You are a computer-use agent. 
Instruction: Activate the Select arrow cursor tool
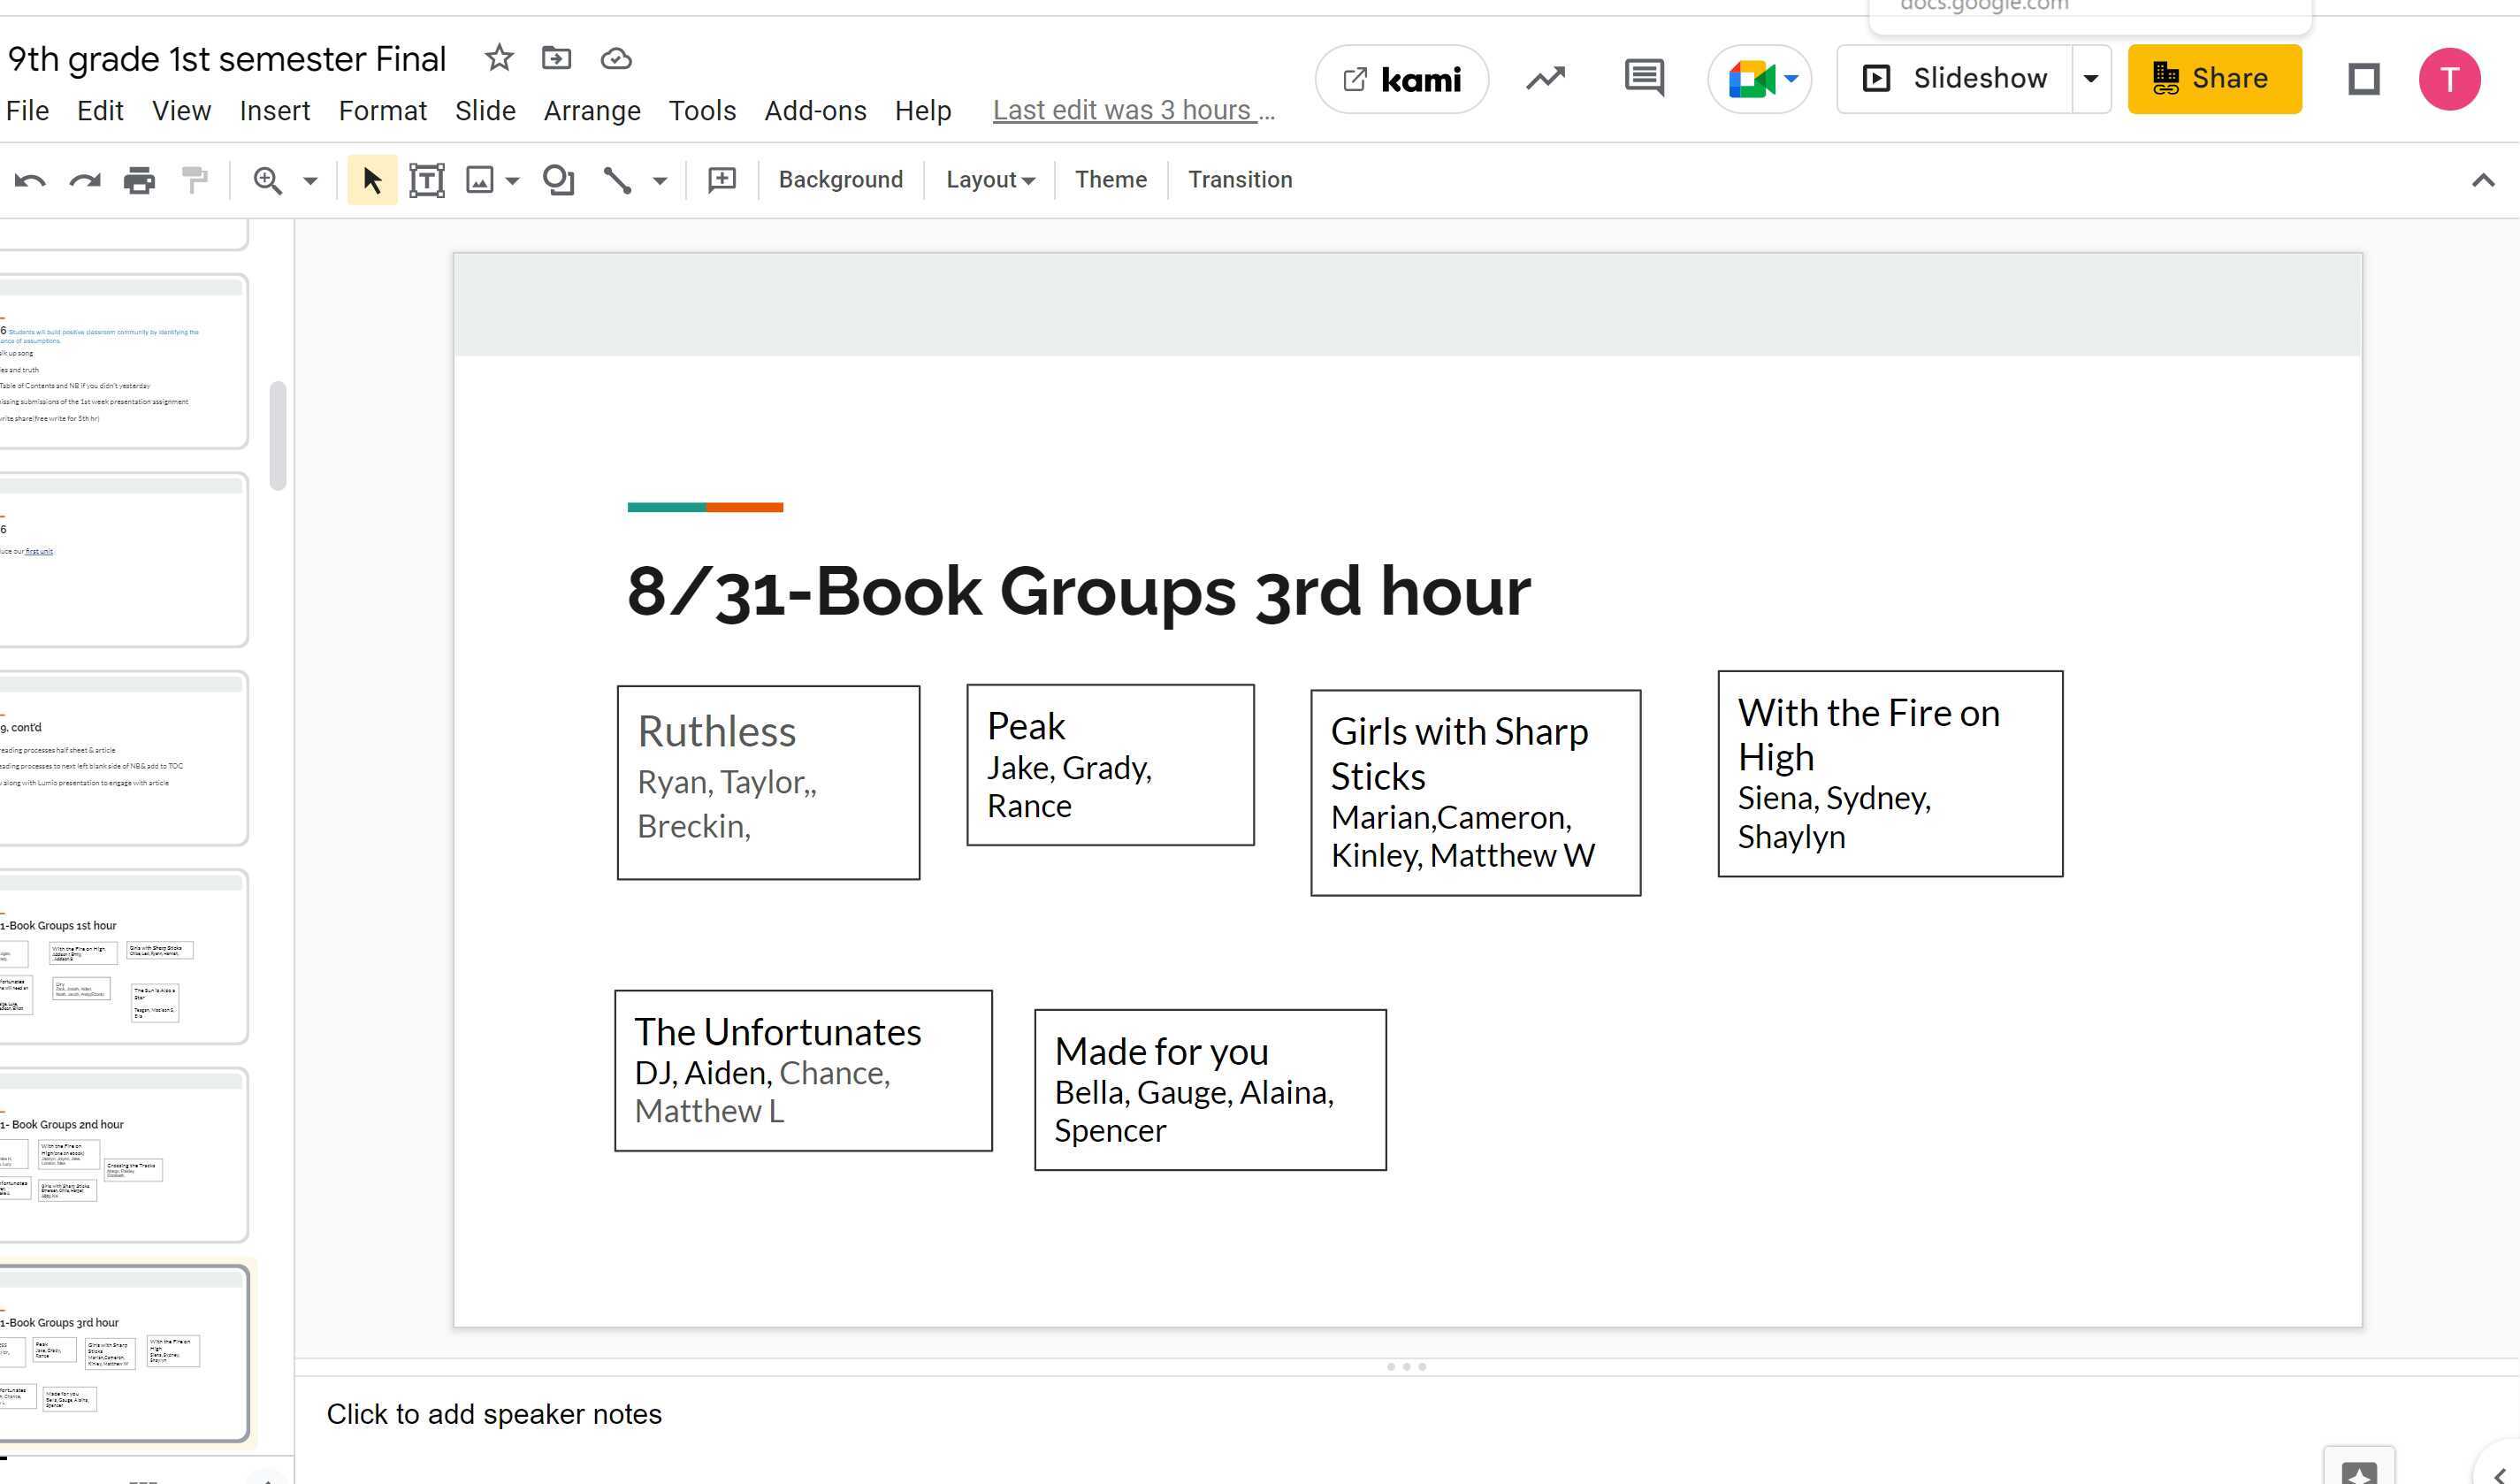(x=372, y=181)
